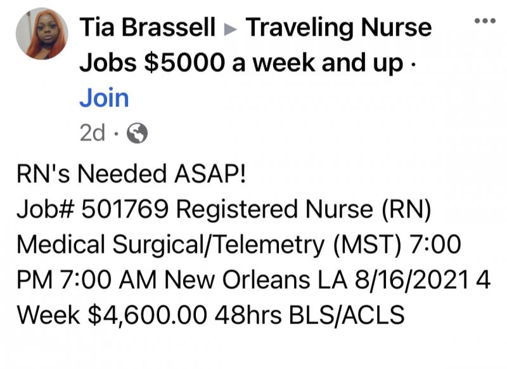The height and width of the screenshot is (369, 507).
Task: Click the globe public visibility icon
Action: [x=137, y=133]
